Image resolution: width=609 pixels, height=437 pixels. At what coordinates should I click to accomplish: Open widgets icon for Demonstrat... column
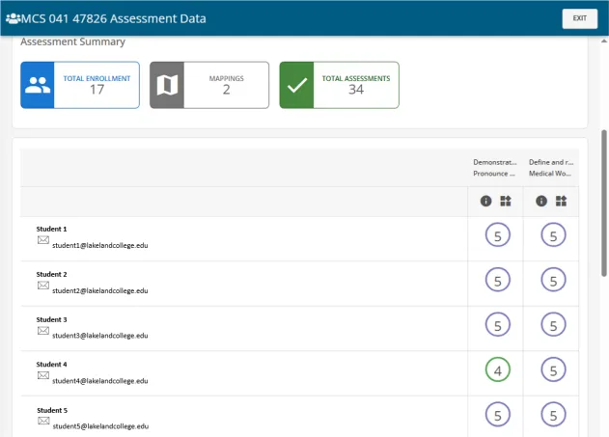pos(506,201)
